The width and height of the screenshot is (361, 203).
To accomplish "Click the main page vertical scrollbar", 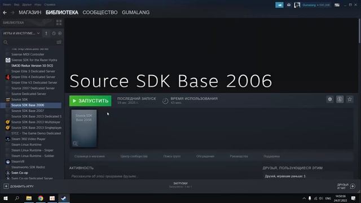I will pyautogui.click(x=359, y=30).
